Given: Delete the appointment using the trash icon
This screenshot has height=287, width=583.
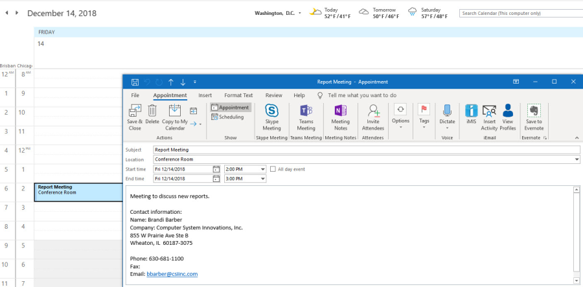Looking at the screenshot, I should coord(152,111).
